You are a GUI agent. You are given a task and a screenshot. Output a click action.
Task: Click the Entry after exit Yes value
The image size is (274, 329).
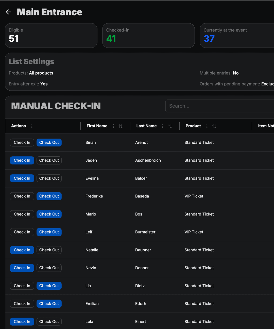(44, 84)
